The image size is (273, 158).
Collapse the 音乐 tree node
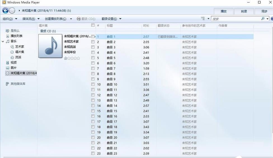tap(3, 41)
